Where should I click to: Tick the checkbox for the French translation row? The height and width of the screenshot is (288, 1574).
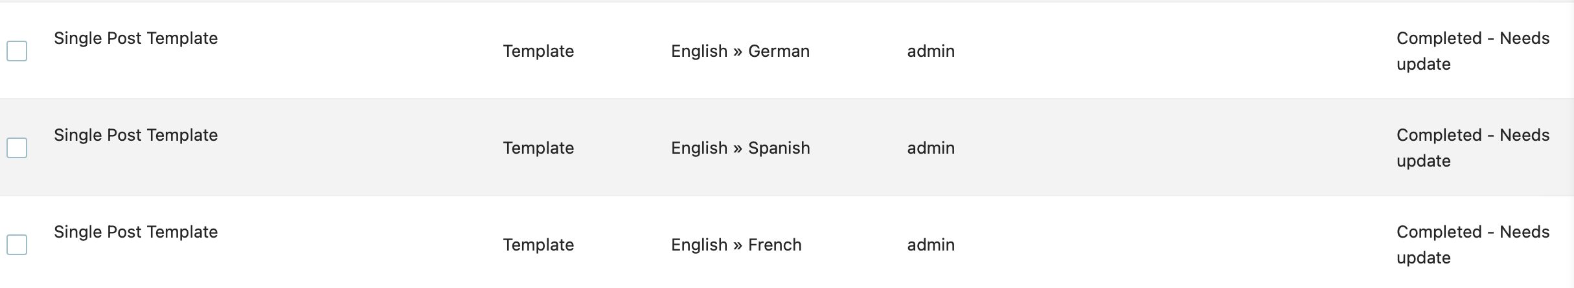[17, 245]
